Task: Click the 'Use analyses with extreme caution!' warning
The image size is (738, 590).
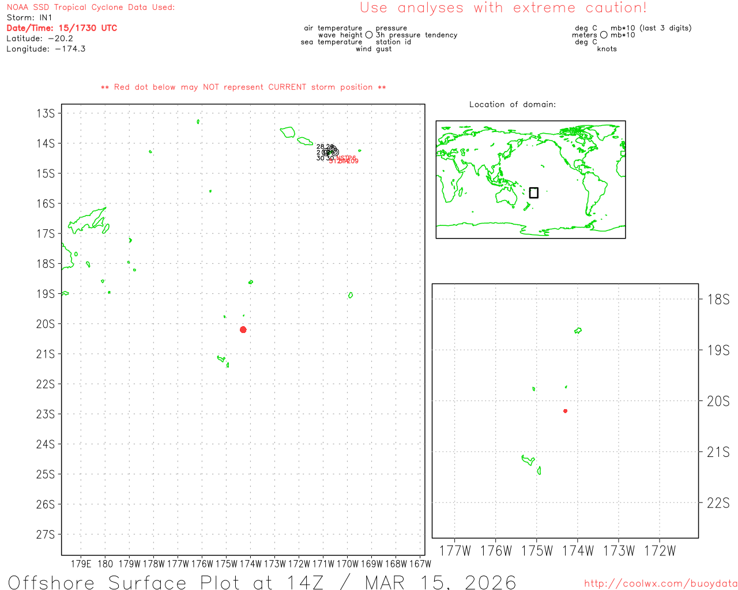Action: pos(503,8)
